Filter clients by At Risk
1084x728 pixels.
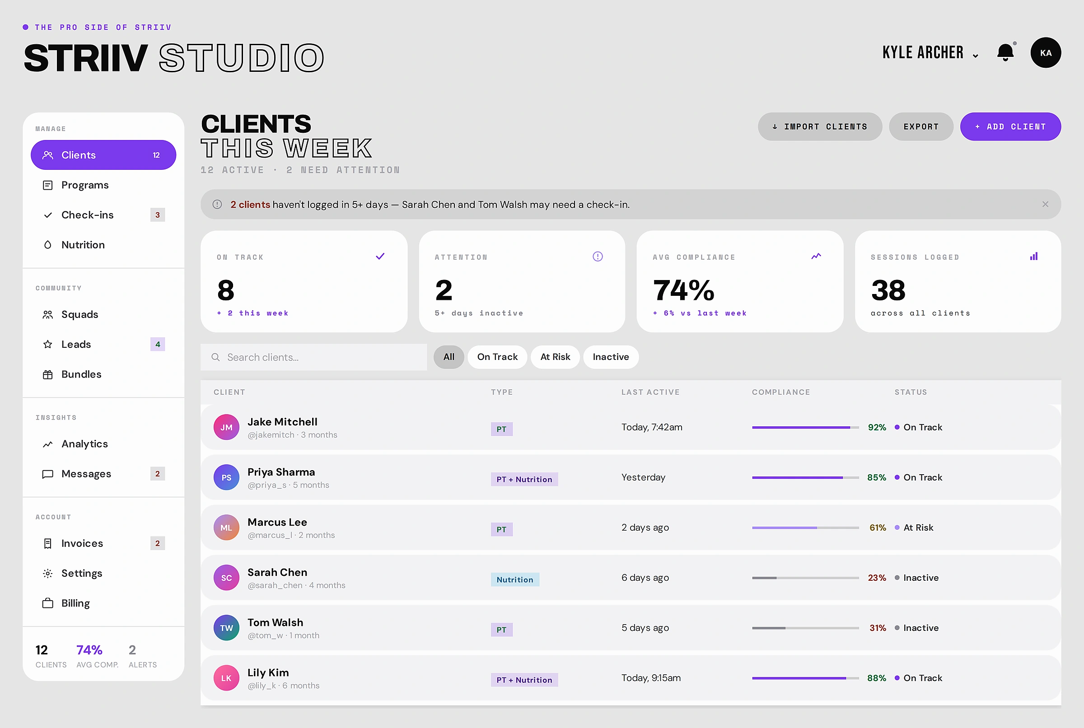pos(555,357)
